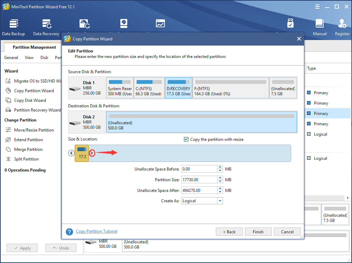Screen dimensions: 352x263
Task: Open the Create As dropdown
Action: click(x=220, y=201)
